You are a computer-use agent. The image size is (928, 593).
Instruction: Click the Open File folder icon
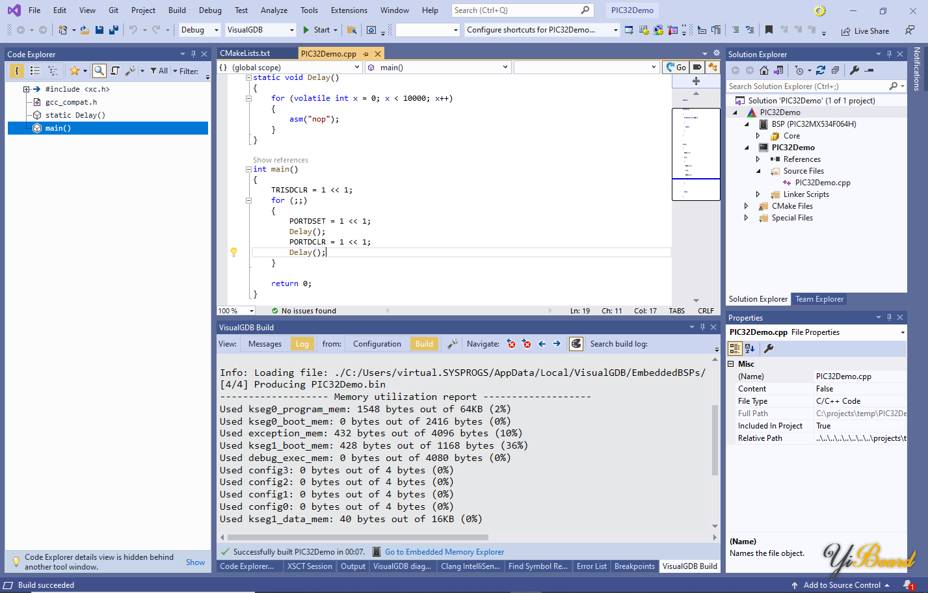coord(85,30)
